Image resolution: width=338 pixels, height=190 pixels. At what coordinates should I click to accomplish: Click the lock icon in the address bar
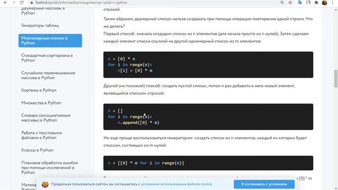coord(32,3)
